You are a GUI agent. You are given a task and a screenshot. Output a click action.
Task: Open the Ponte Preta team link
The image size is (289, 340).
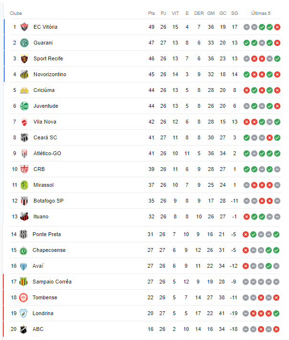point(46,234)
